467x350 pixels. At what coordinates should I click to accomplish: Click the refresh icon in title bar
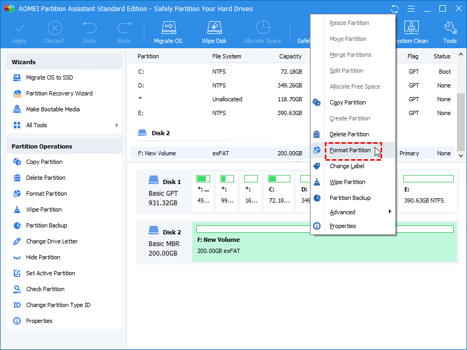click(395, 9)
